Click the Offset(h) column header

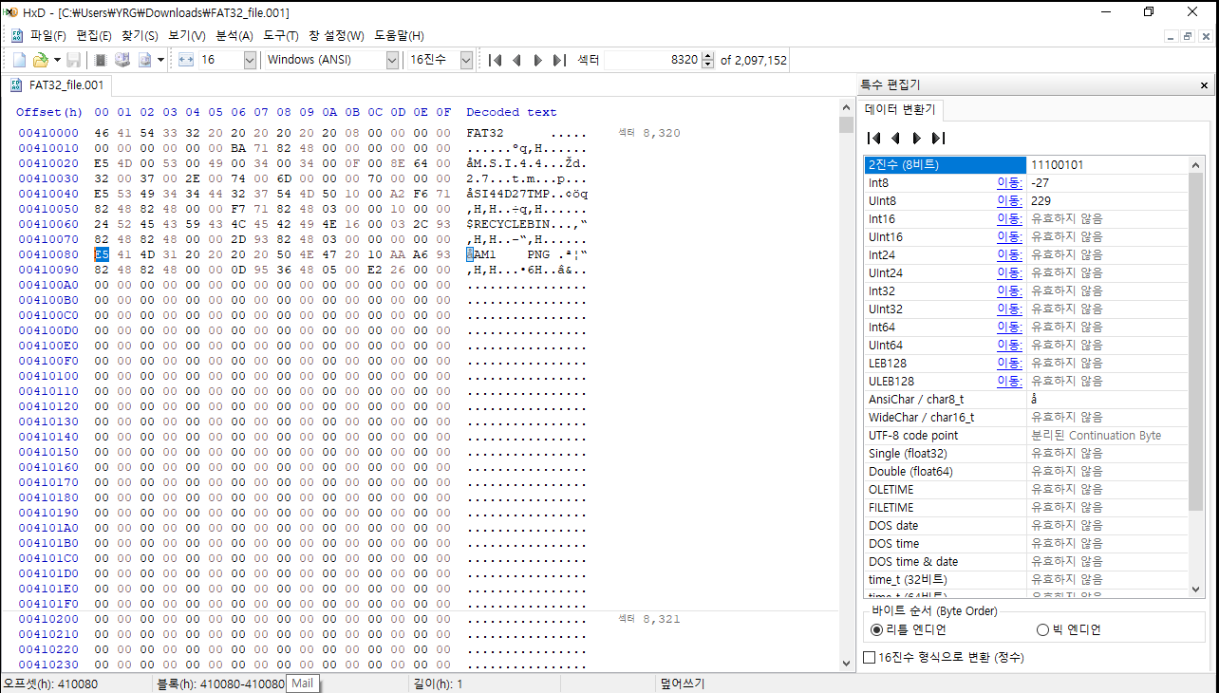click(49, 112)
